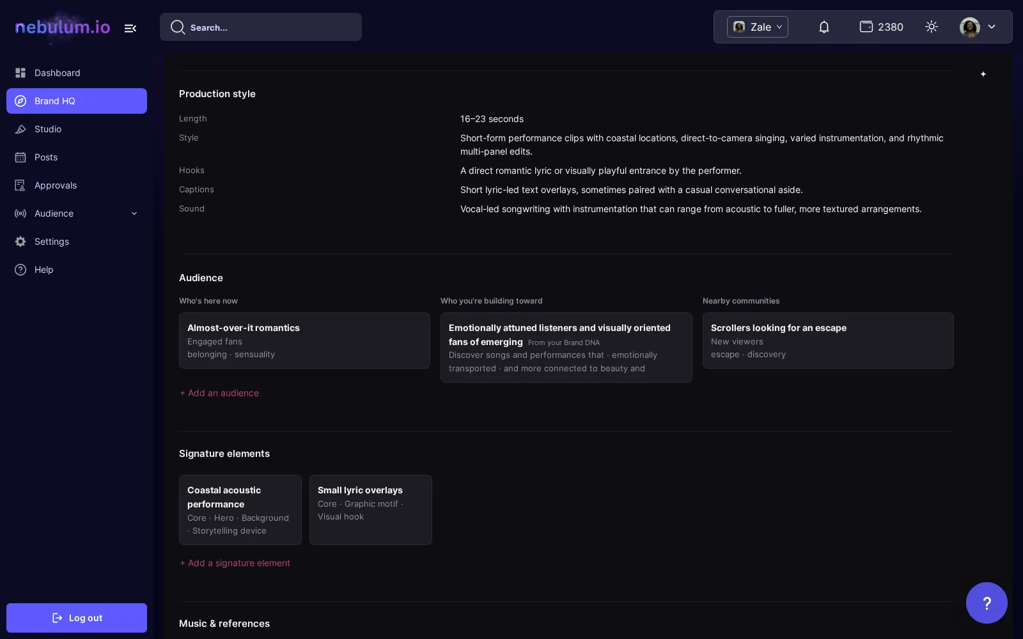Click Add a signature element link
The image size is (1023, 639).
pyautogui.click(x=235, y=563)
